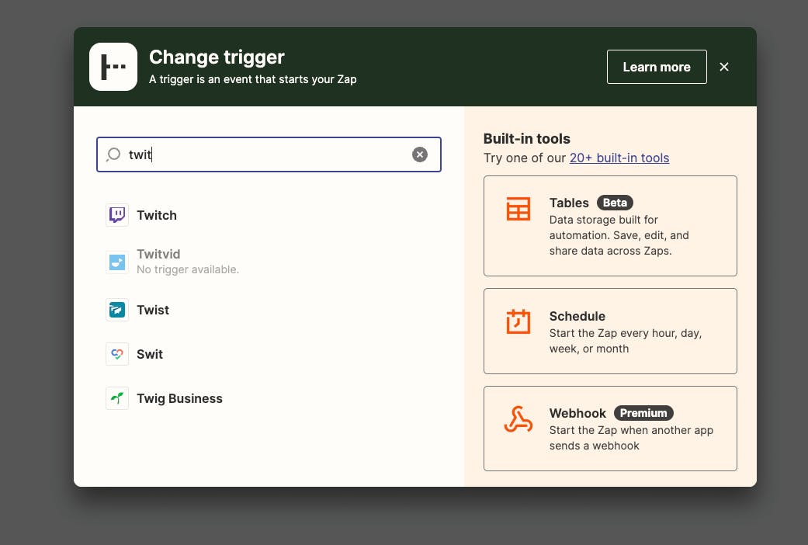
Task: Pick Twig Business from the list
Action: coord(179,398)
